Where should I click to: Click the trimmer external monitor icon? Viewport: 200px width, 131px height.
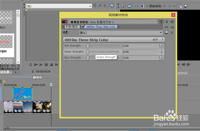pyautogui.click(x=112, y=6)
